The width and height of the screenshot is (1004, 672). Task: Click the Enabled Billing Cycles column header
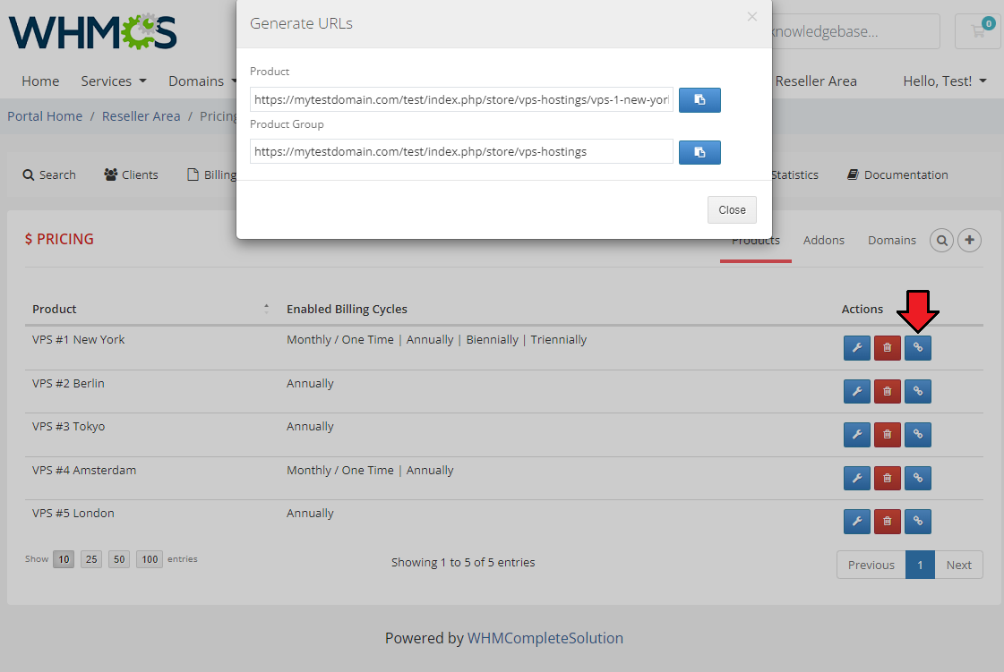pos(347,309)
